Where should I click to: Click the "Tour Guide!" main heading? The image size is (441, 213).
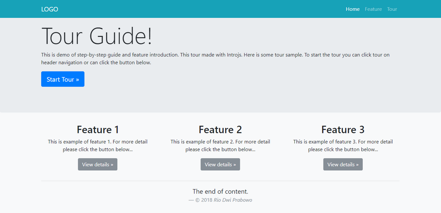(96, 36)
